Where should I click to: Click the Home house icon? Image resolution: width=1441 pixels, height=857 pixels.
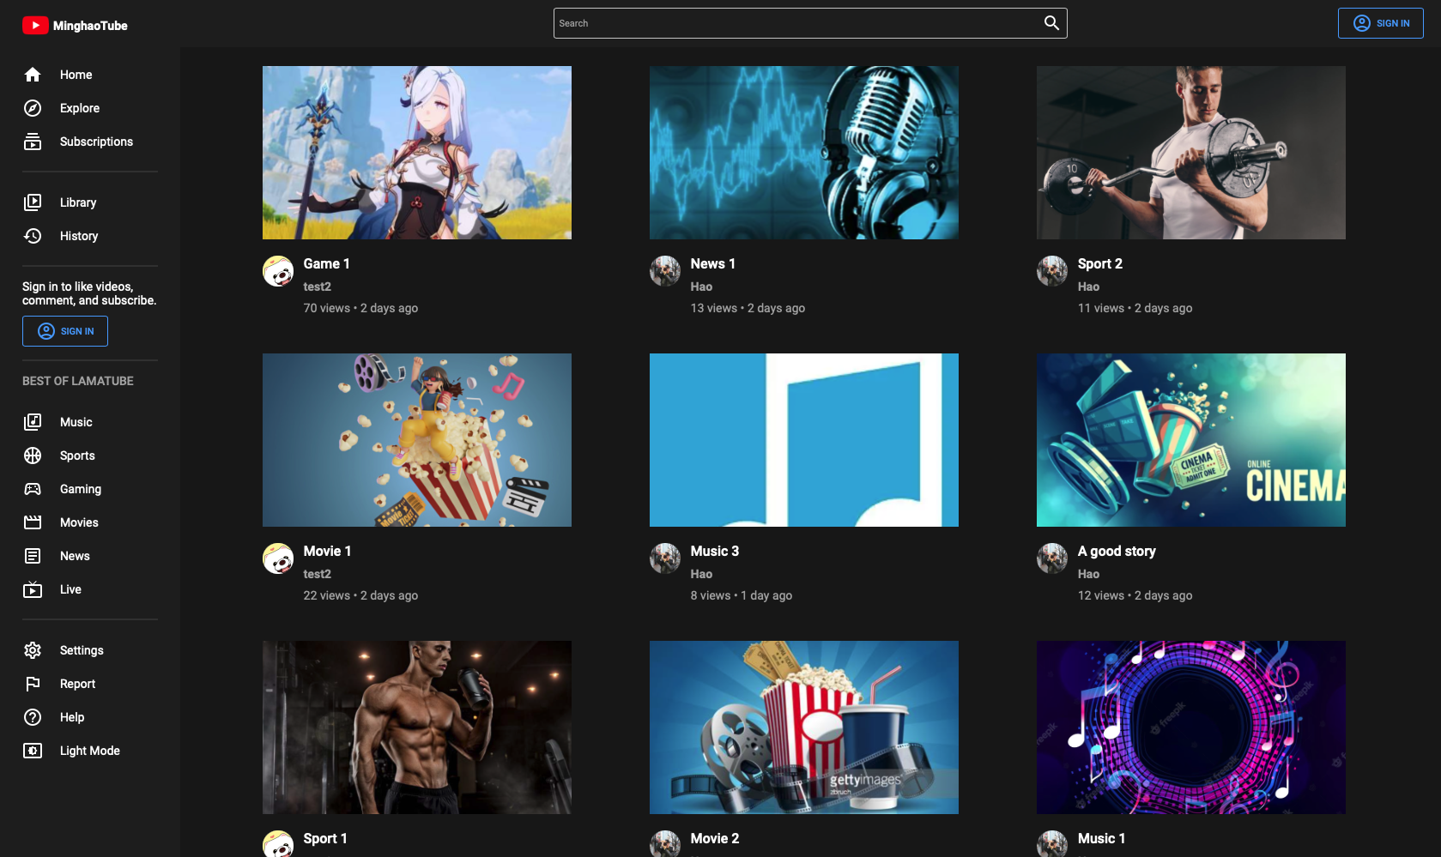click(33, 75)
